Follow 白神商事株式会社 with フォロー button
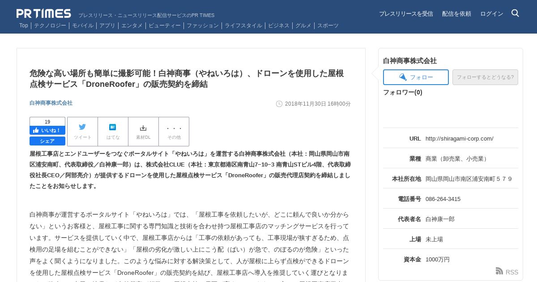 pos(416,77)
